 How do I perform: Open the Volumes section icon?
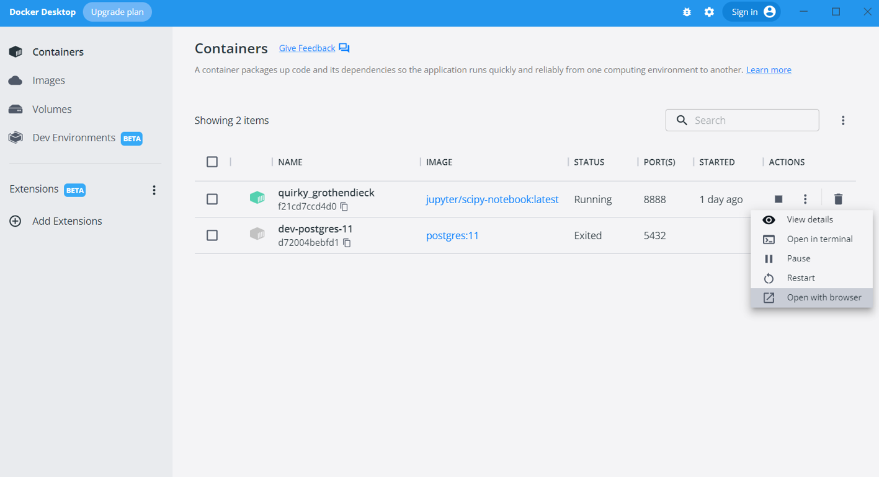[15, 108]
